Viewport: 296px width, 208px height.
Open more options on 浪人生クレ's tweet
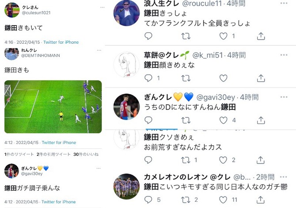tap(284, 3)
